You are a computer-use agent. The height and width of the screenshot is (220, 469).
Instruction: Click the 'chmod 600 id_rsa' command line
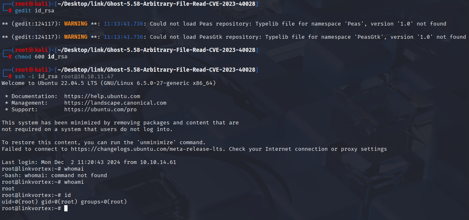pos(41,56)
